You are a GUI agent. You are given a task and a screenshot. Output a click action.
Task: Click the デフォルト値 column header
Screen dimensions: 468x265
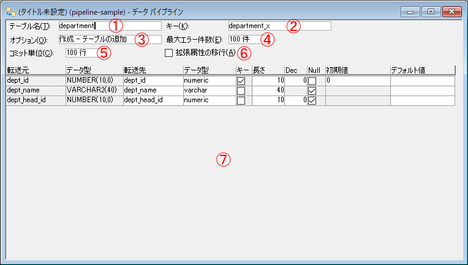421,70
